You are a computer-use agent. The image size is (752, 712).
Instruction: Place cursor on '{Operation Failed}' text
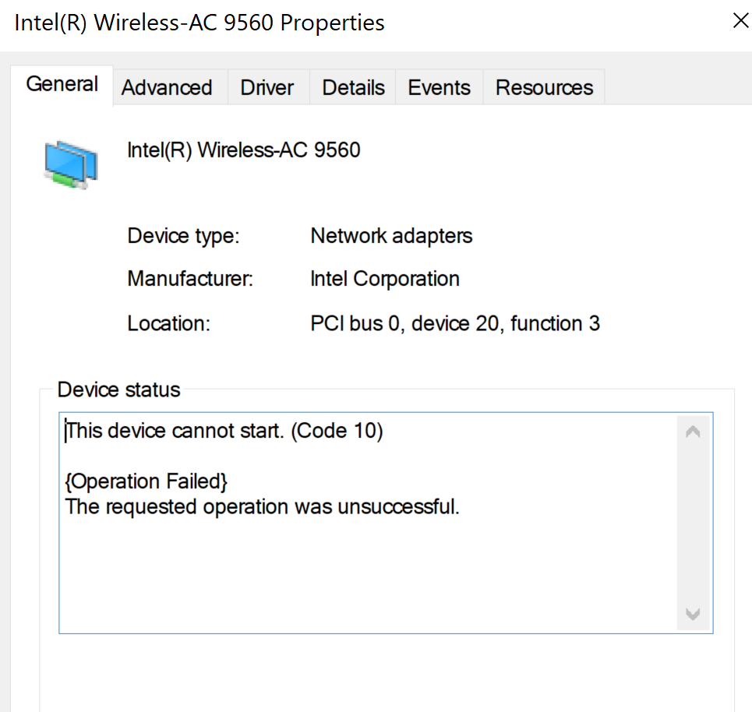(147, 481)
